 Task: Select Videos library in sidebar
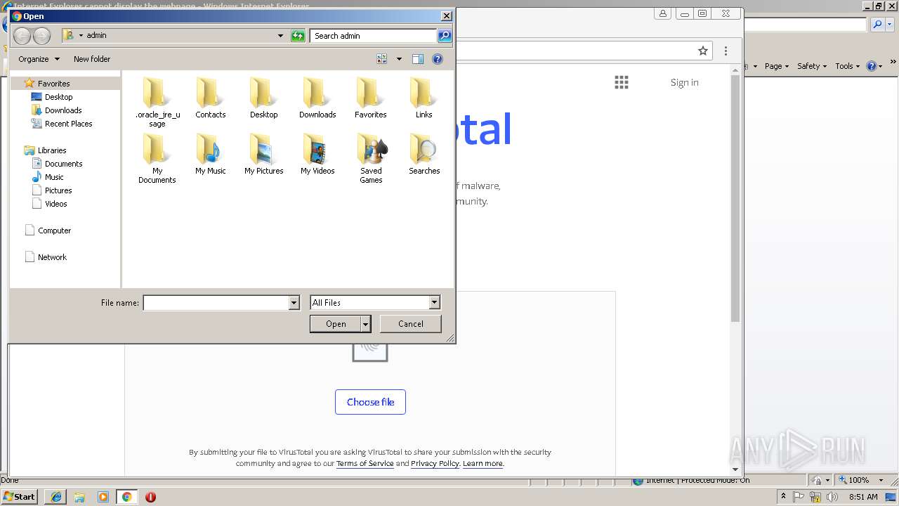56,204
